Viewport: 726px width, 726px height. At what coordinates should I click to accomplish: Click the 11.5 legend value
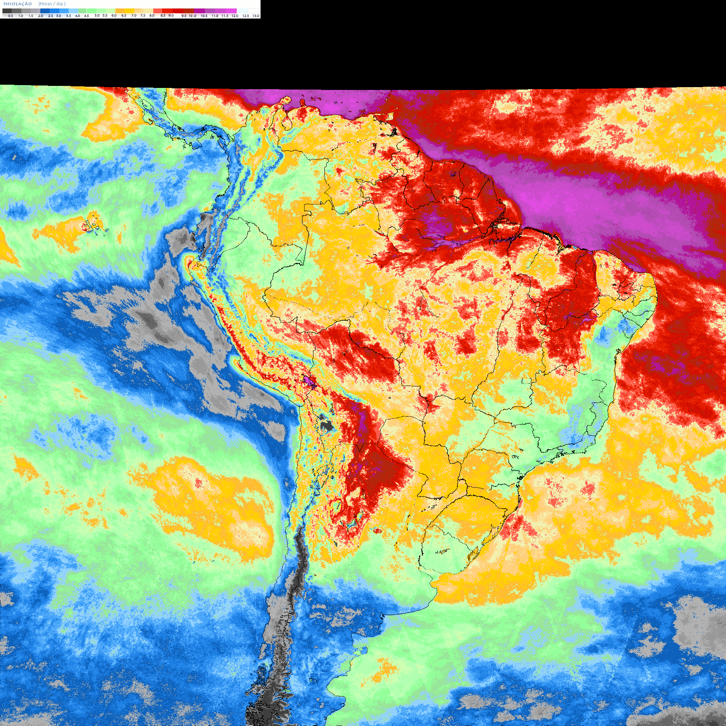click(x=225, y=16)
